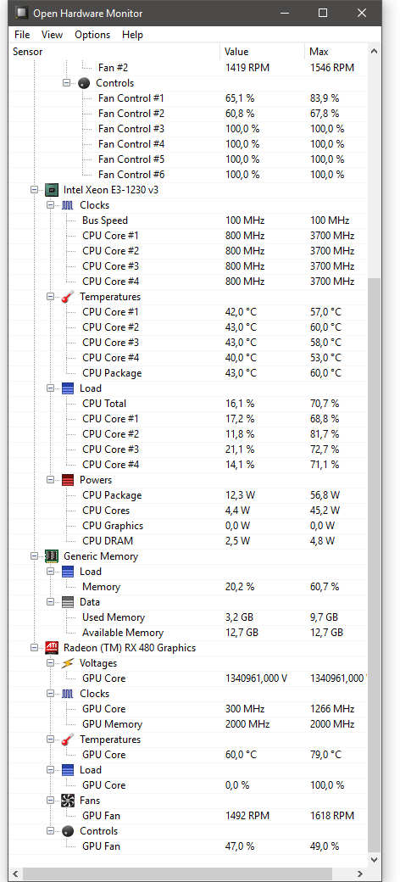
Task: Click the ATI Radeon RX 480 icon
Action: (52, 648)
